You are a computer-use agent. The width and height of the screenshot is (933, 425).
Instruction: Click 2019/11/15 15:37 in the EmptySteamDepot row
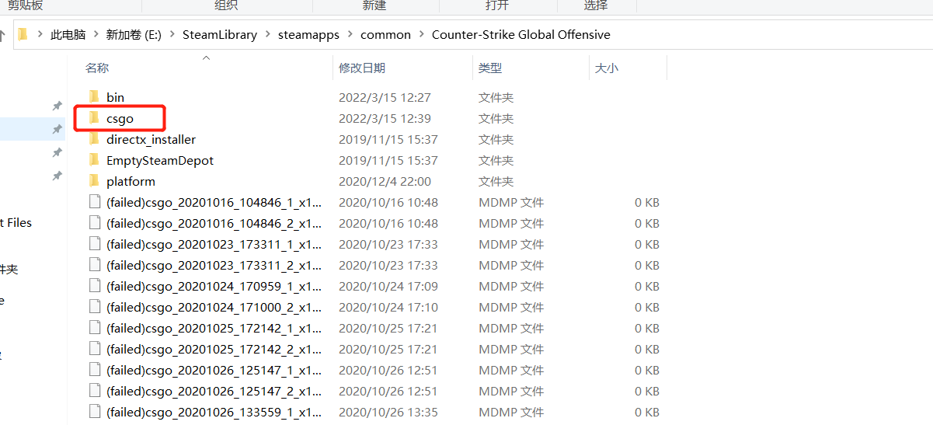pyautogui.click(x=388, y=160)
